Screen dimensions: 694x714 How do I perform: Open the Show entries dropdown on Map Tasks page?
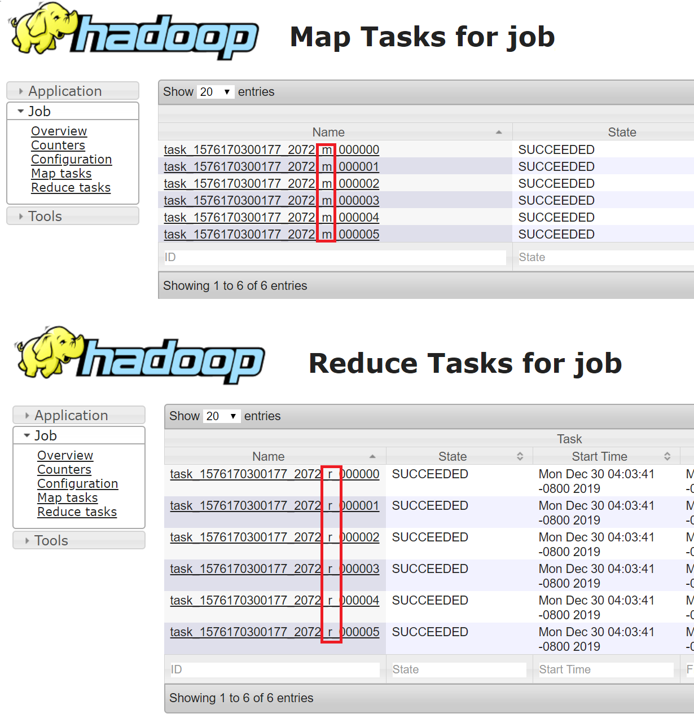point(215,91)
